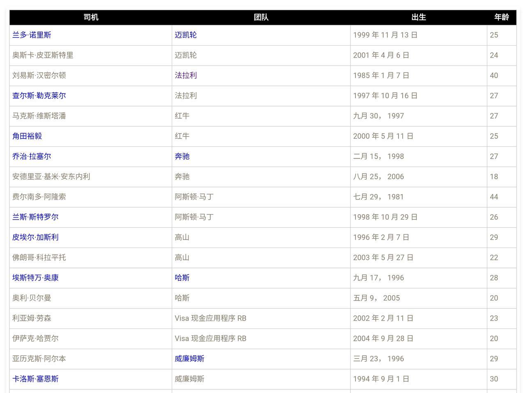Click the 迈凯轮 team link
Viewport: 526px width, 393px height.
tap(185, 35)
